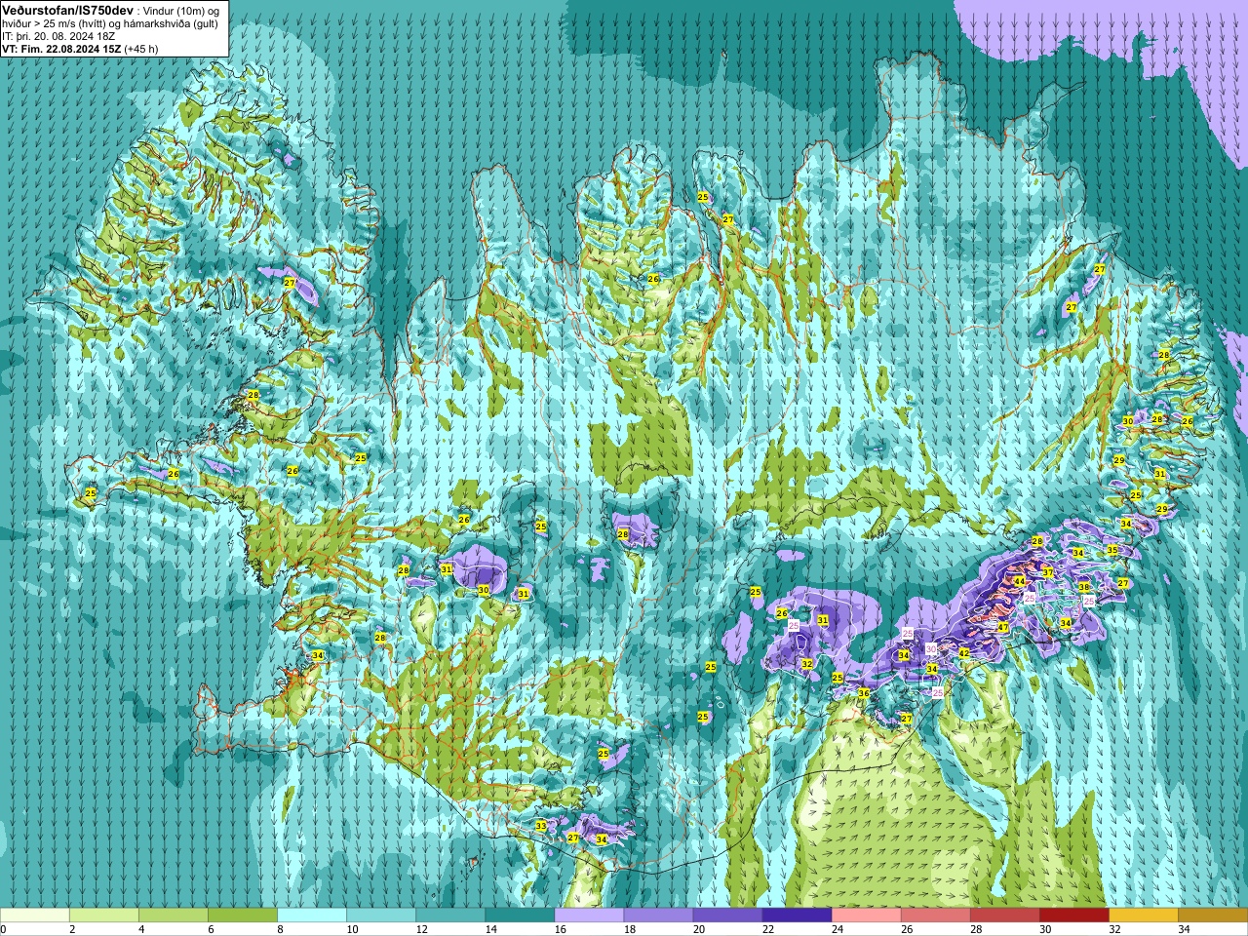Select the dark teal 14–16 legend swatch
The image size is (1248, 936).
[520, 916]
